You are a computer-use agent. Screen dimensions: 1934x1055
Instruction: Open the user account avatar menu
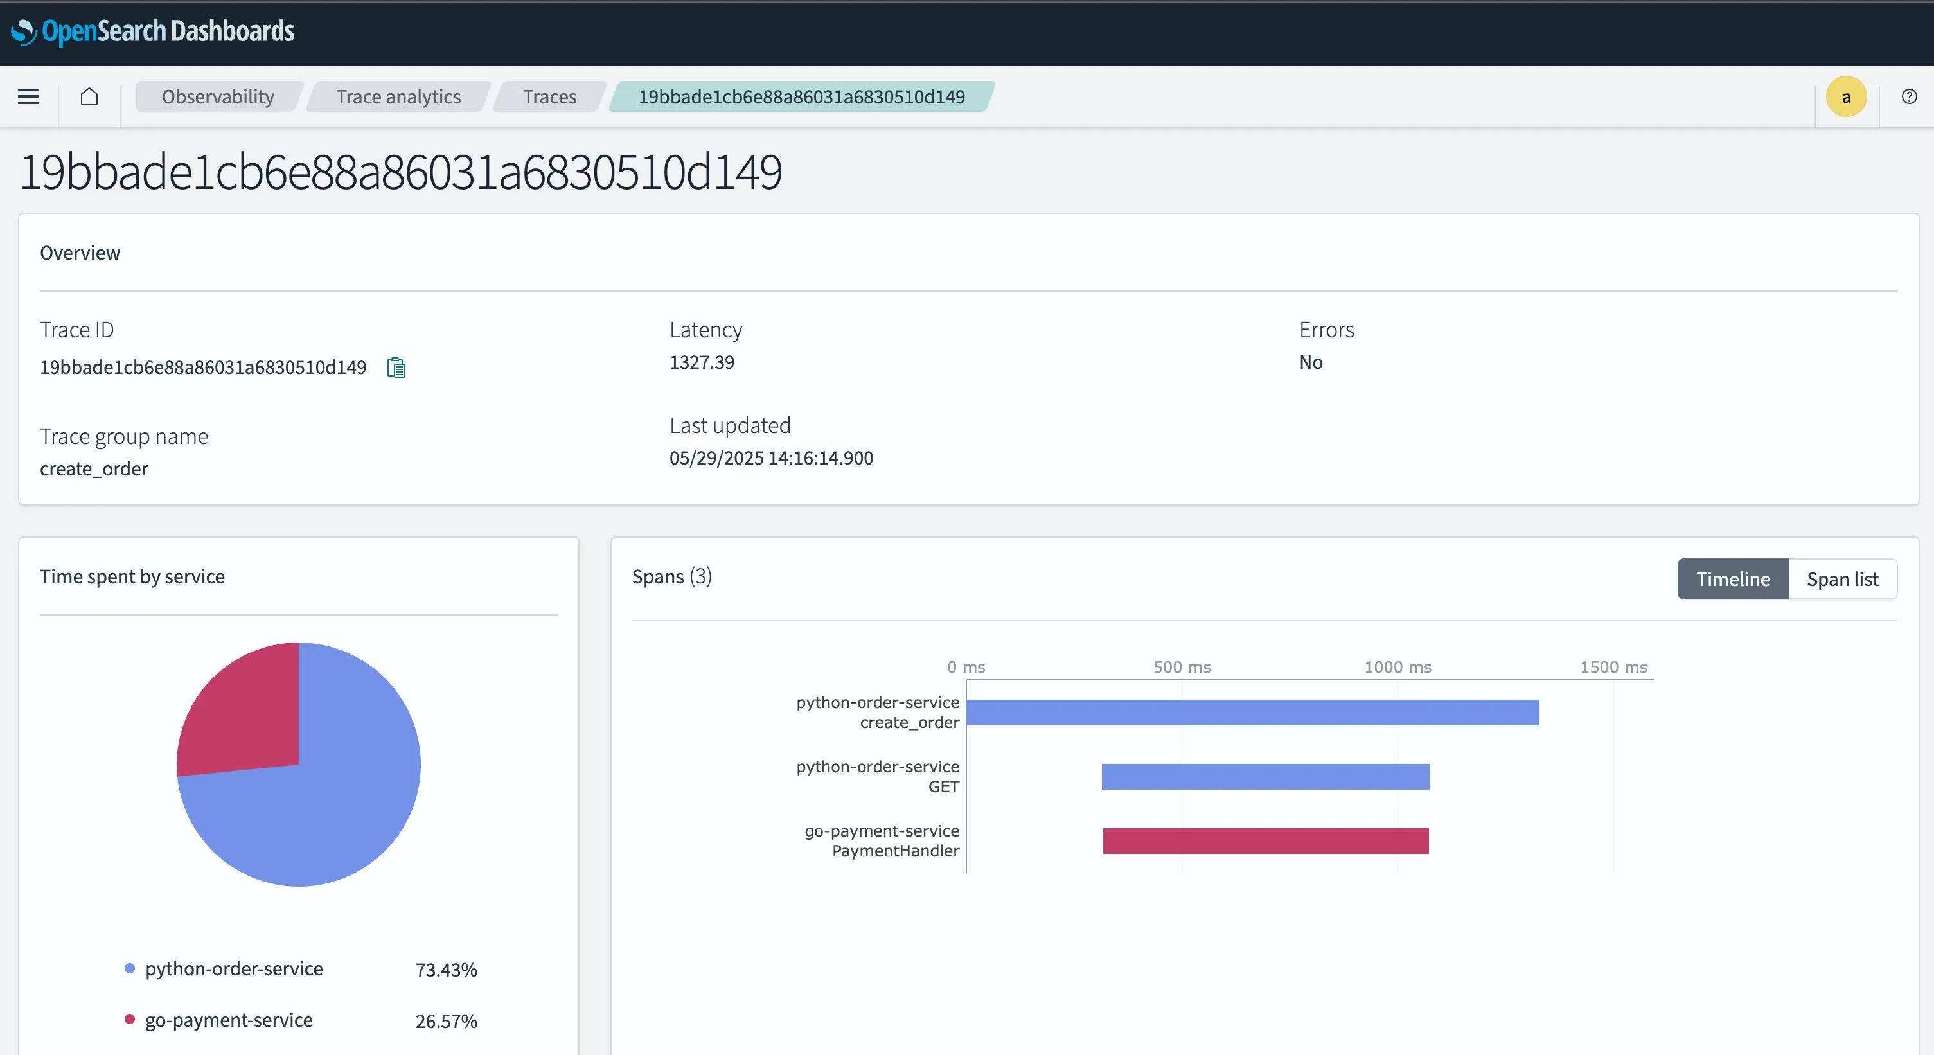click(1846, 96)
